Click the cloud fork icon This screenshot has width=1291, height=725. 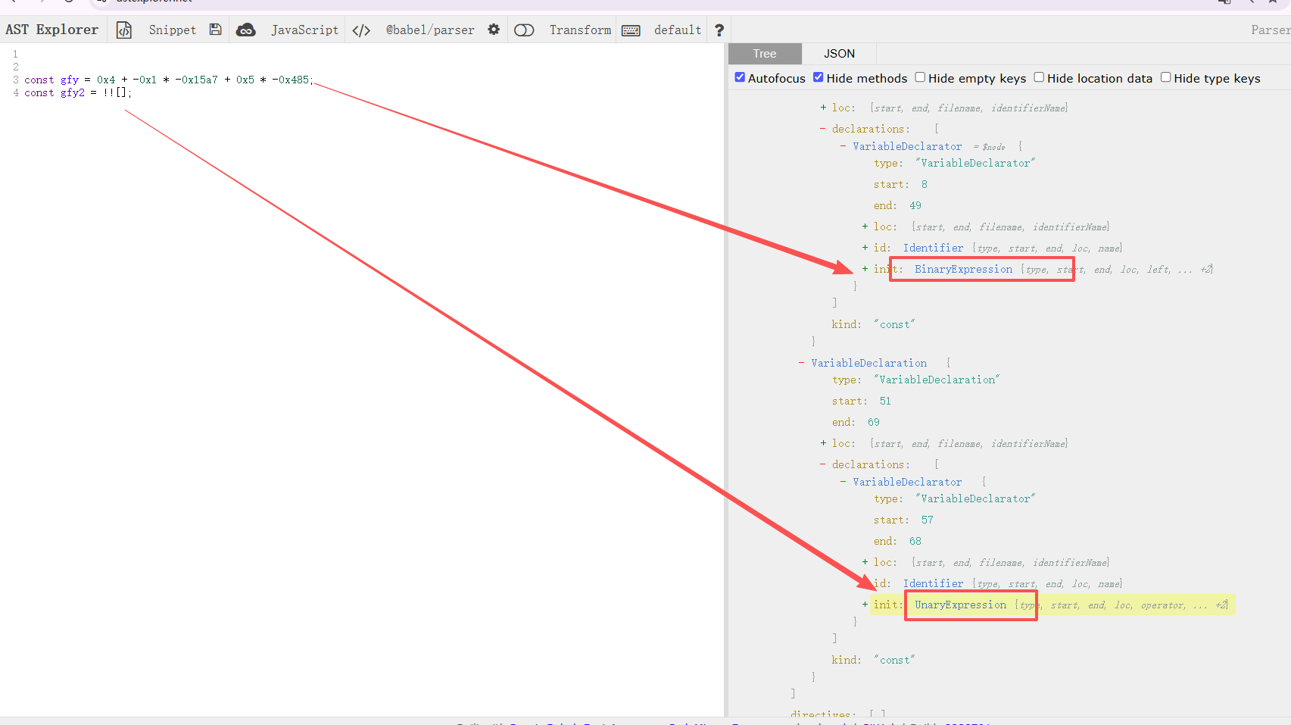[x=246, y=30]
